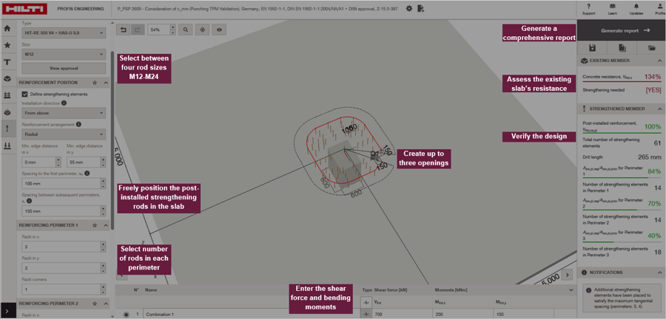Show info for Installation direction

pyautogui.click(x=64, y=103)
